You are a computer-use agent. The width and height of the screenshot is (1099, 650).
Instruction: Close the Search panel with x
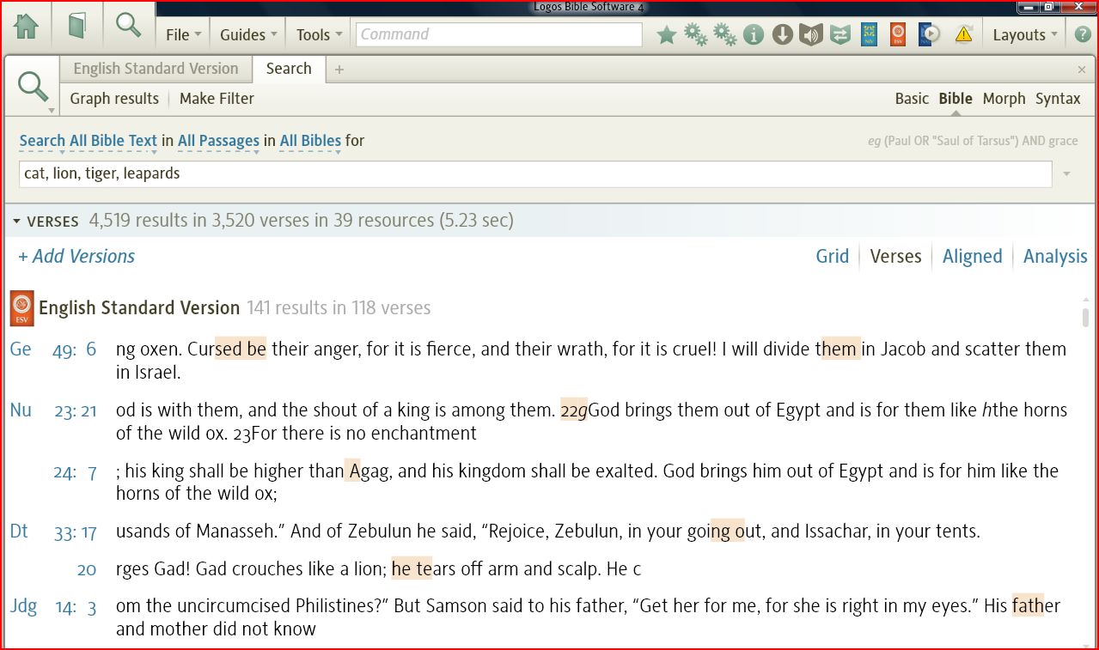(1082, 70)
